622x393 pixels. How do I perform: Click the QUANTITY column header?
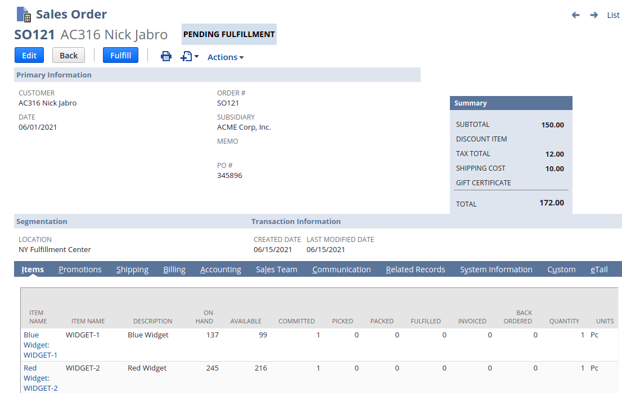564,321
